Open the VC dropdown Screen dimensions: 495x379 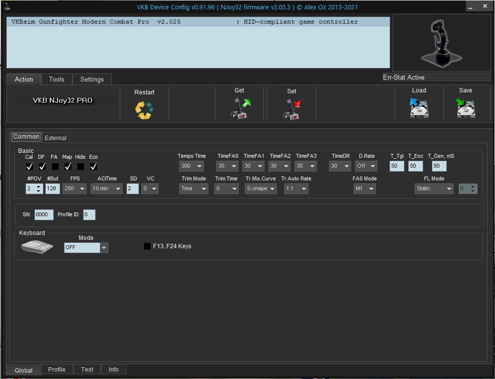(x=150, y=189)
